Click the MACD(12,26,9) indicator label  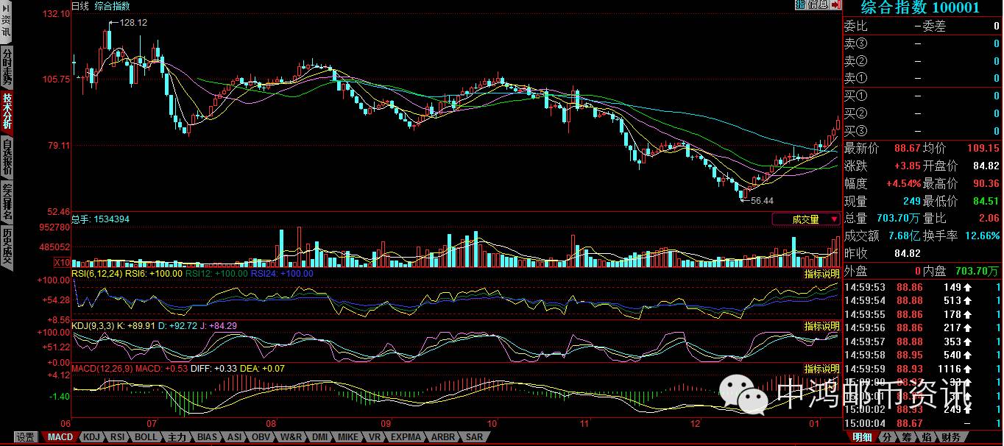(102, 368)
